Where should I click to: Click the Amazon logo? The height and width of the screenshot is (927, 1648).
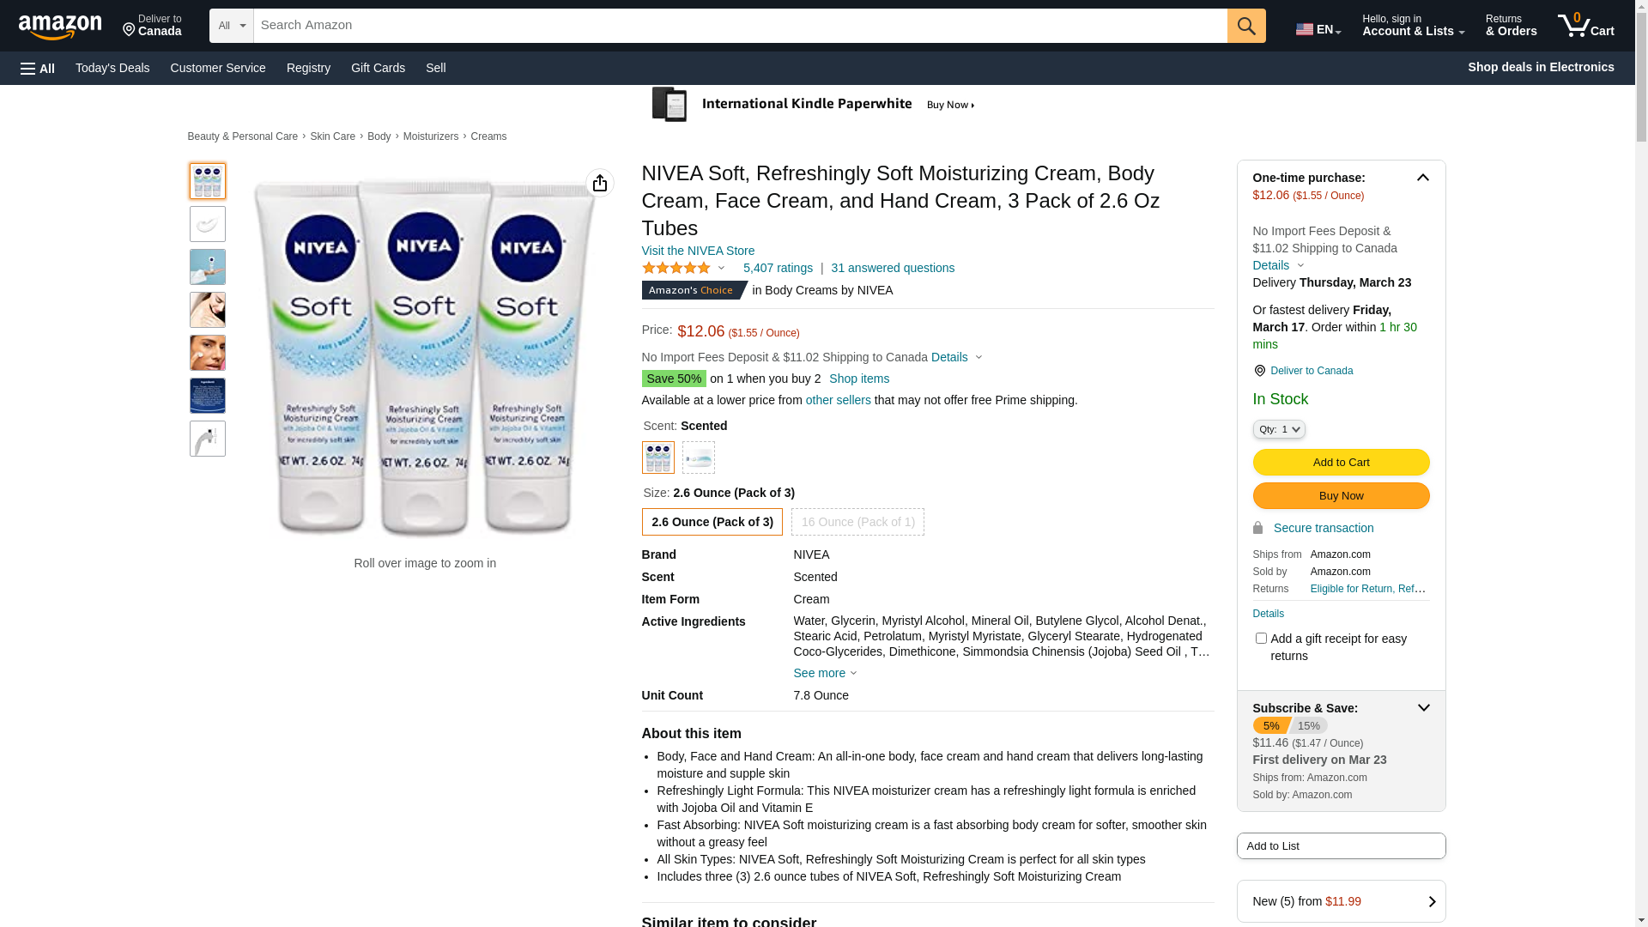pyautogui.click(x=60, y=27)
